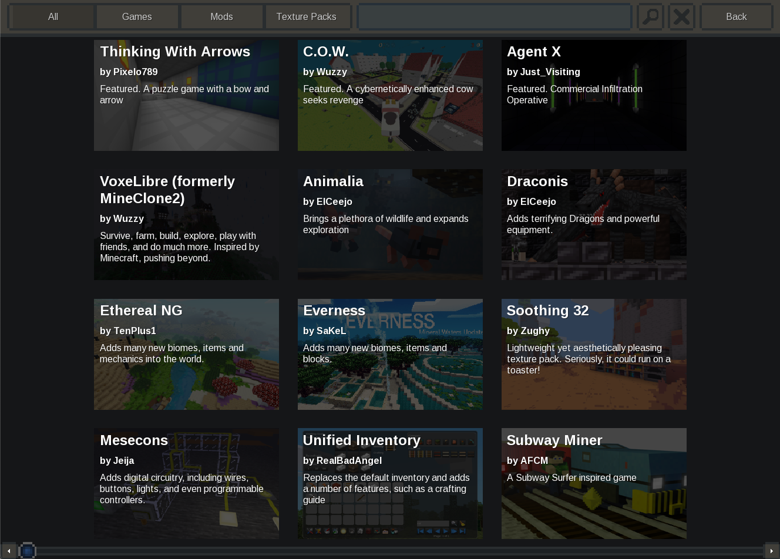
Task: Select the Soothing 32 texture pack
Action: tap(594, 354)
